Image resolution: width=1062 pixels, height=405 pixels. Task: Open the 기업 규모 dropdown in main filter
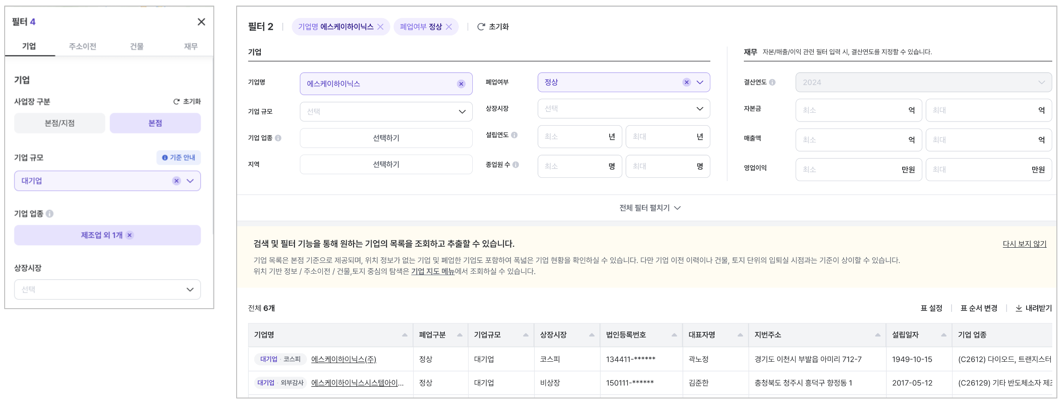coord(386,112)
